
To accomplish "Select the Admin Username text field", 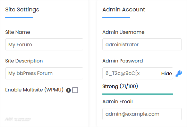I will coord(142,45).
